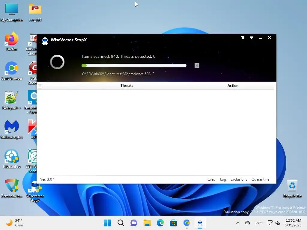
Task: Open the weather widget showing 54°F
Action: 15,223
